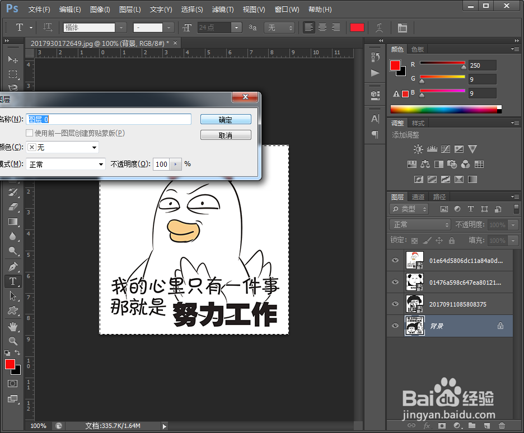Select the Rectangular Marquee tool
524x433 pixels.
(13, 74)
